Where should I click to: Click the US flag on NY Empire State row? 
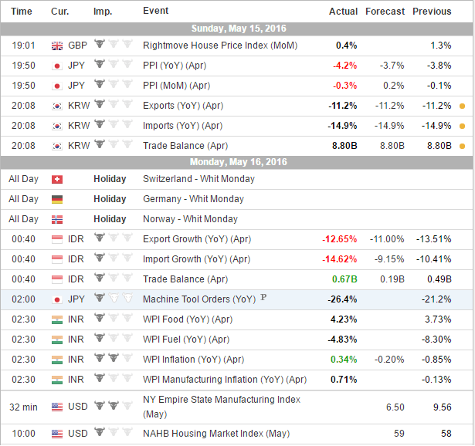coord(57,407)
